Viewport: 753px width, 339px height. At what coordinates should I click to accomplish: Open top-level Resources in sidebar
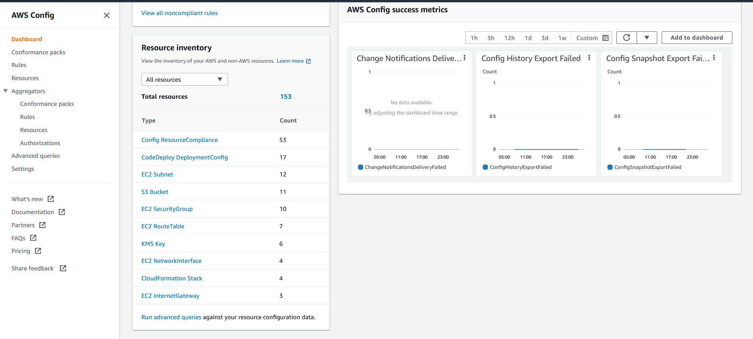click(25, 78)
